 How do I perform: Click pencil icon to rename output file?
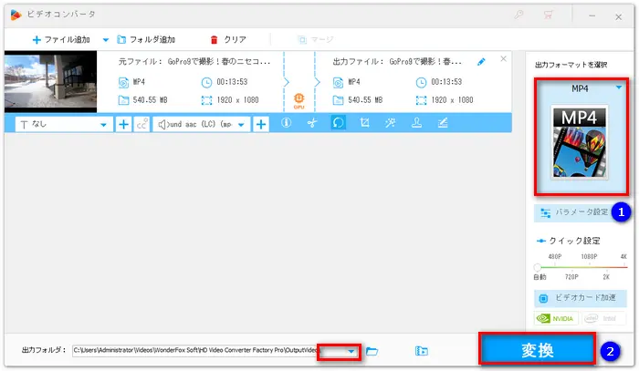pos(481,61)
